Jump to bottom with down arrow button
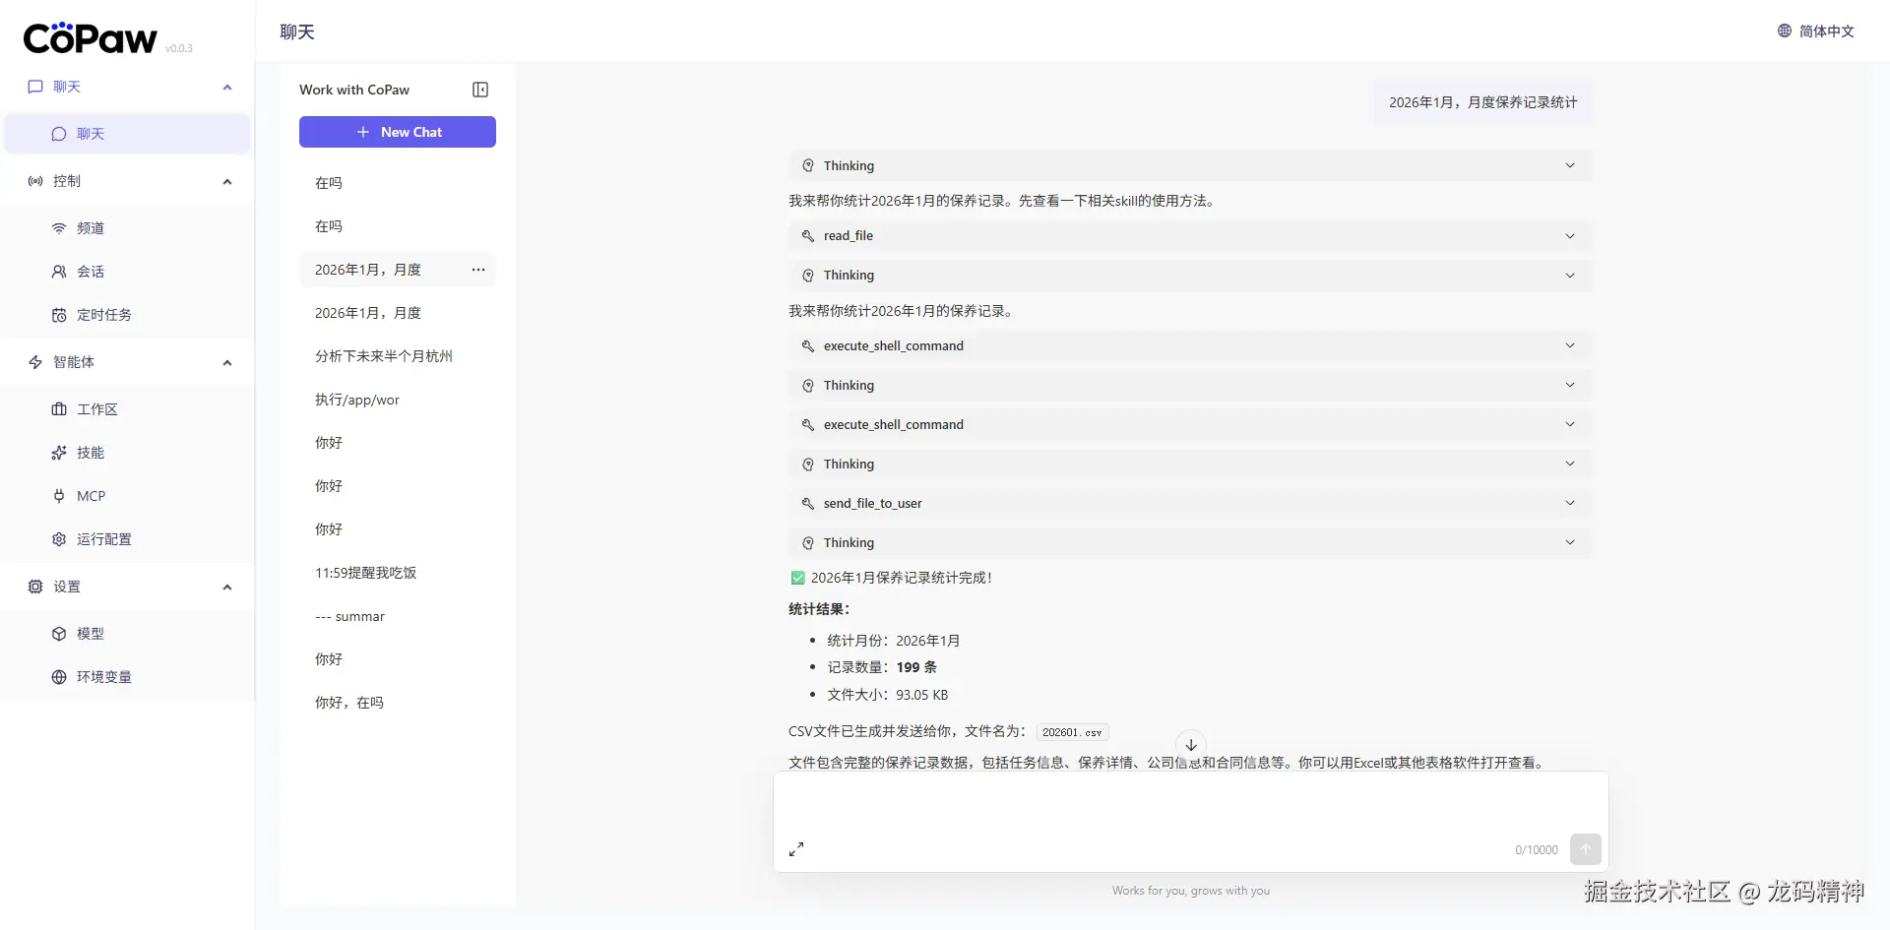The image size is (1890, 930). pyautogui.click(x=1191, y=745)
